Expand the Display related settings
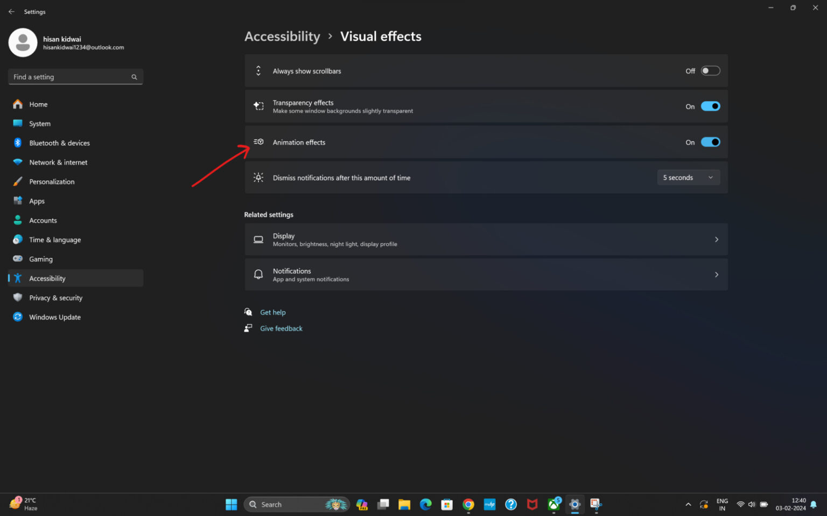 (716, 239)
